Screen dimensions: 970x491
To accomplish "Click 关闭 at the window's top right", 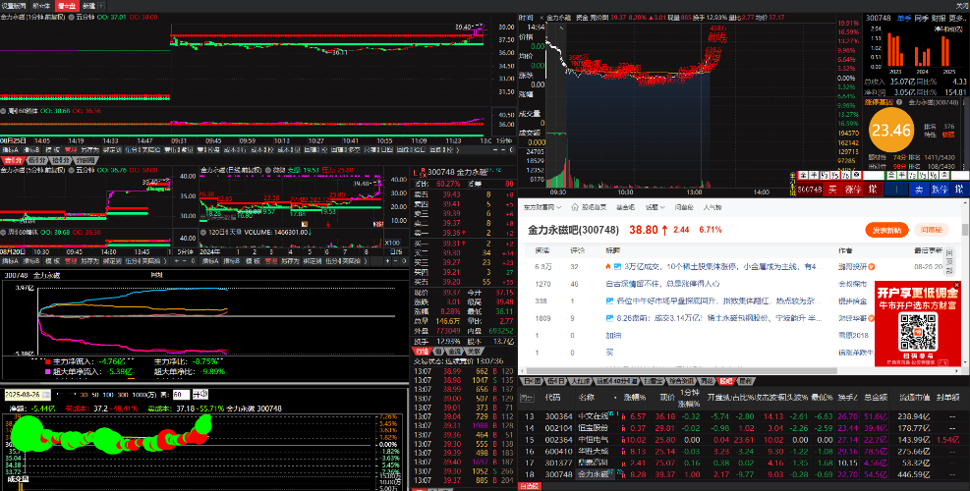I will coord(961,6).
